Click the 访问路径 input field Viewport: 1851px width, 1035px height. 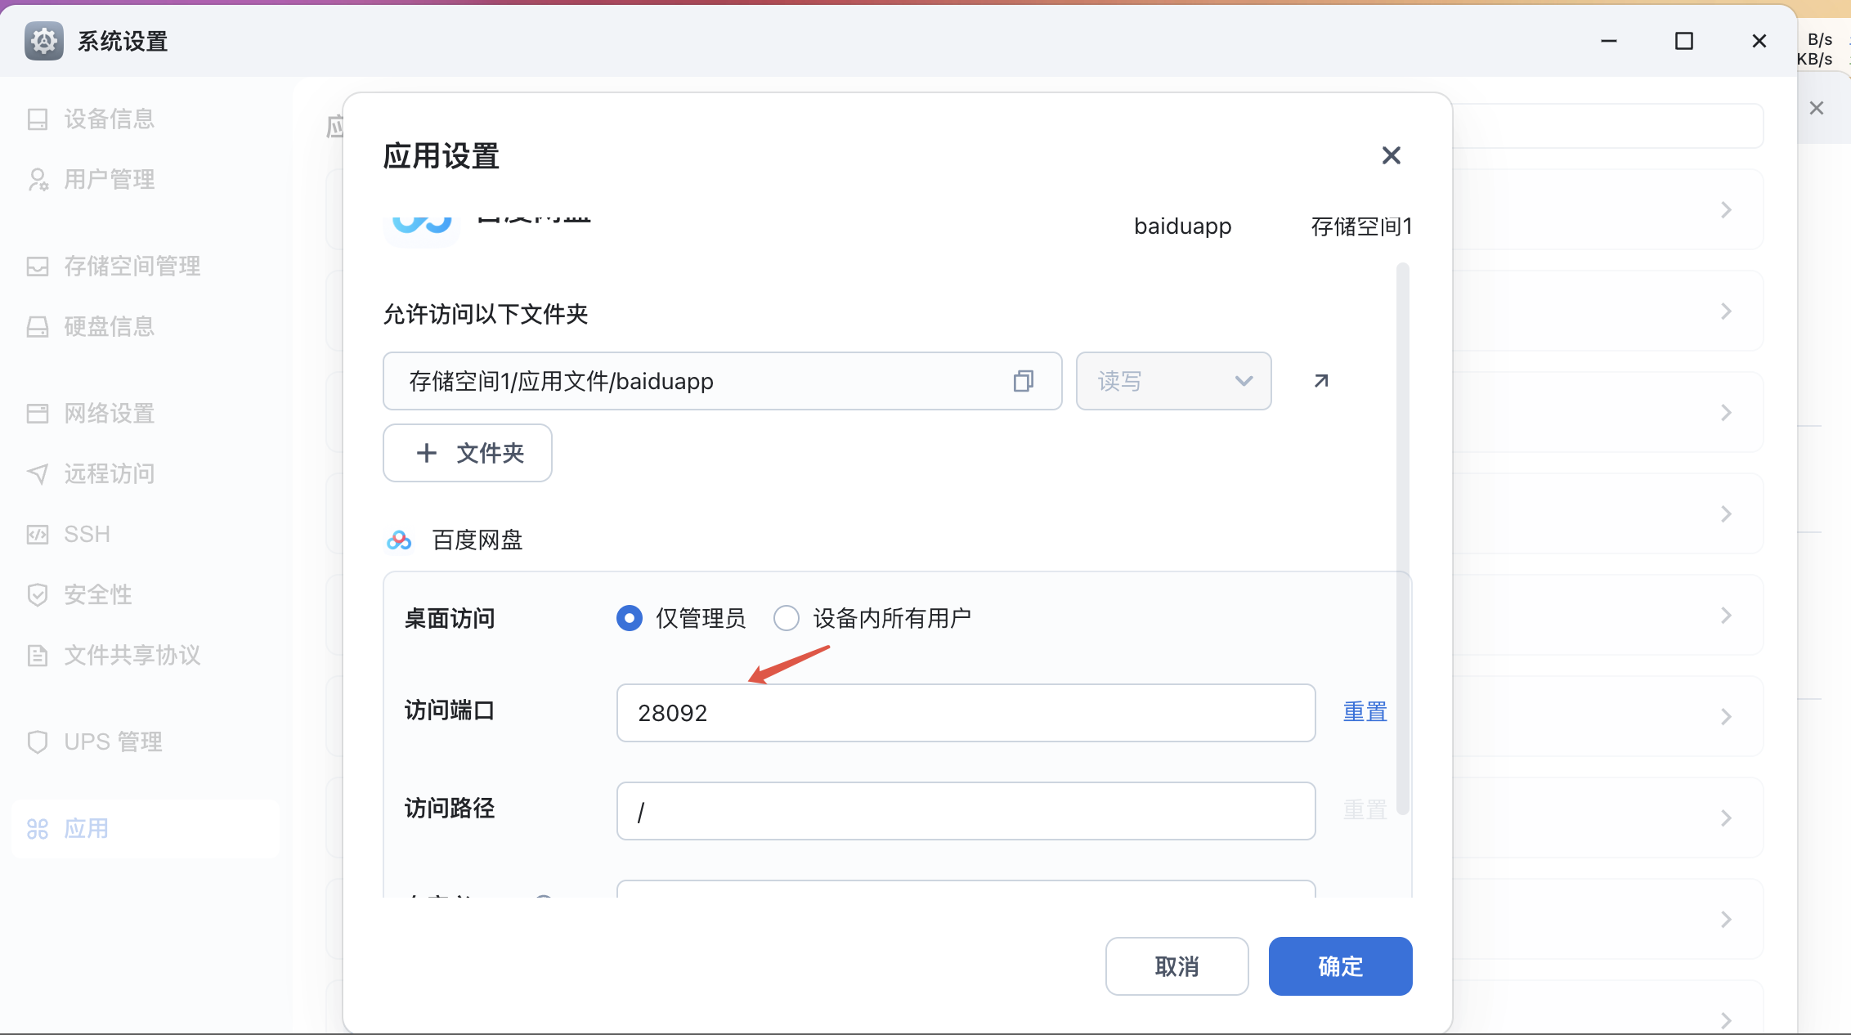[966, 811]
